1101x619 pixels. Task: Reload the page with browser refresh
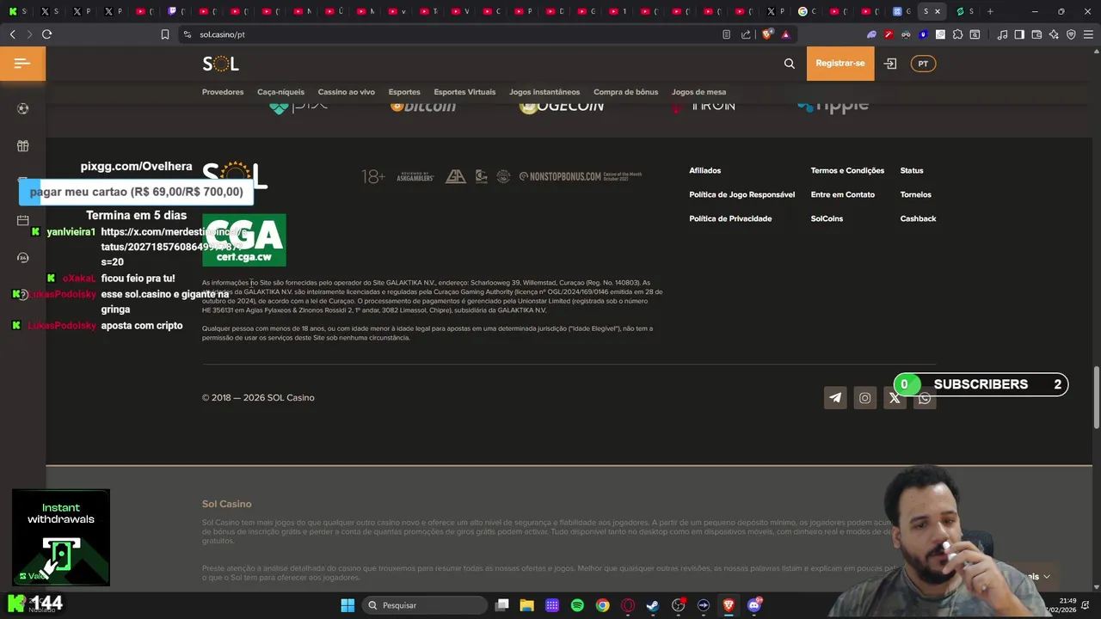click(x=46, y=34)
